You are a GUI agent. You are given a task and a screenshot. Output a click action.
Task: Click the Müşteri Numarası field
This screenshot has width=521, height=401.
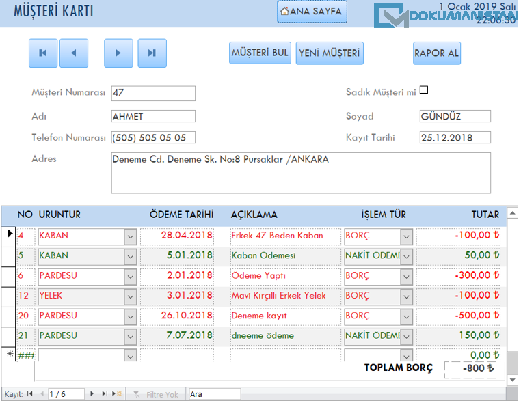pos(153,94)
